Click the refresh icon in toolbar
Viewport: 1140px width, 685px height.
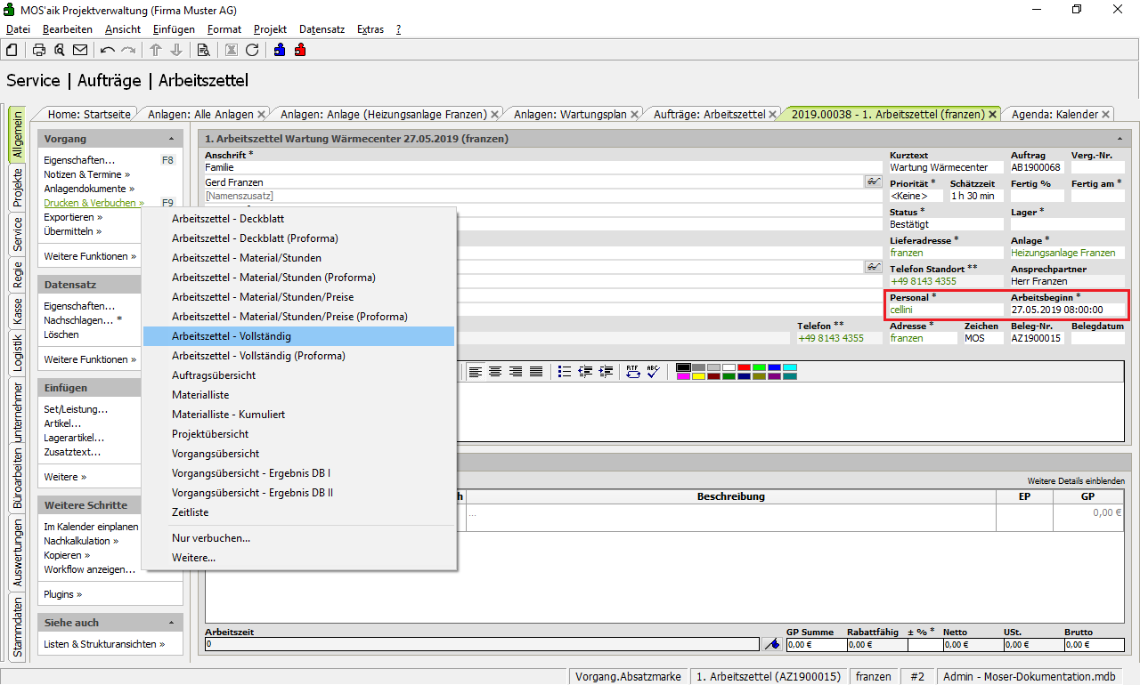click(x=252, y=50)
